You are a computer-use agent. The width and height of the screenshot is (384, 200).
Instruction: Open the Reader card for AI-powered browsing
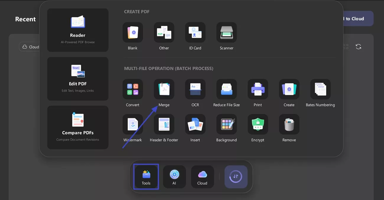[78, 30]
